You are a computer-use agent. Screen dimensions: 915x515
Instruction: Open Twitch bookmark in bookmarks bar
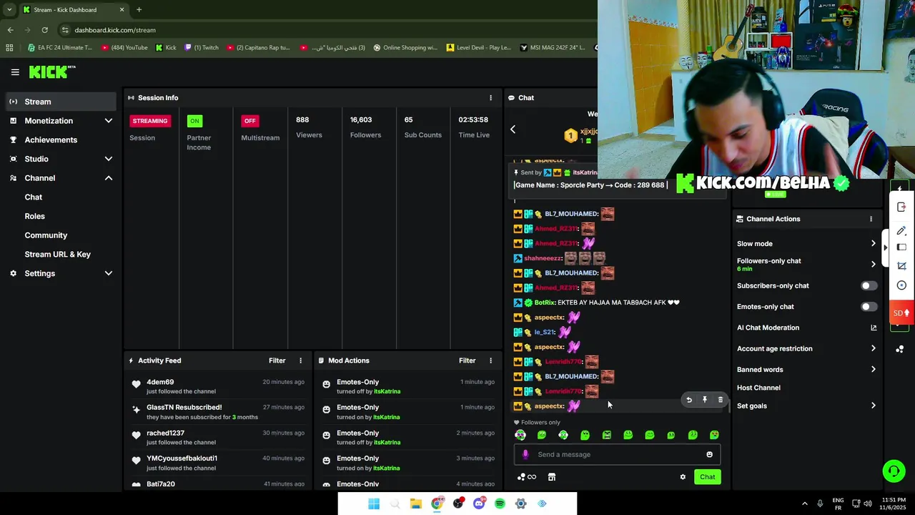201,48
